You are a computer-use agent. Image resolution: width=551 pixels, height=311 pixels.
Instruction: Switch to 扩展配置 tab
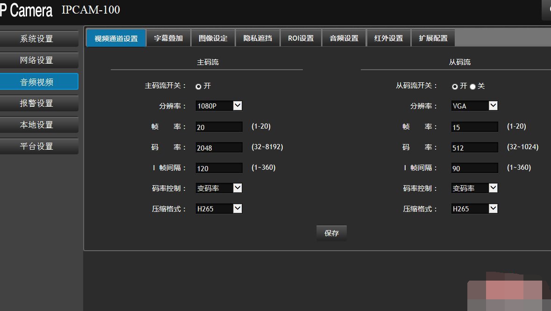pyautogui.click(x=433, y=38)
